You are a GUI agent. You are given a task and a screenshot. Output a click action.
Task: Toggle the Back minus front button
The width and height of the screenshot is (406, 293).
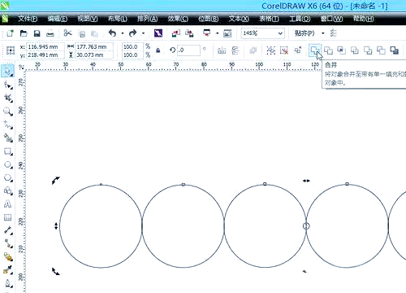pos(381,50)
